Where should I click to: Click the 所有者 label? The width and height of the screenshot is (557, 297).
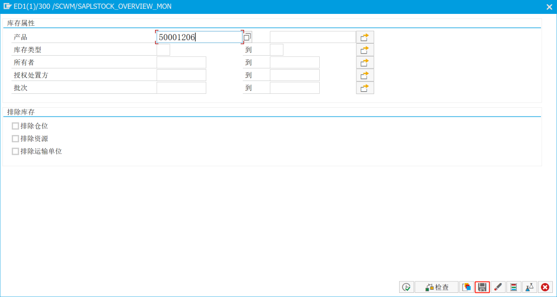click(24, 63)
